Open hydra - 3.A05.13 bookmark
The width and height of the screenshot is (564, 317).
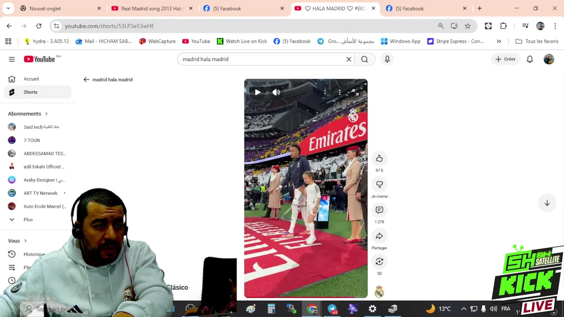click(46, 41)
